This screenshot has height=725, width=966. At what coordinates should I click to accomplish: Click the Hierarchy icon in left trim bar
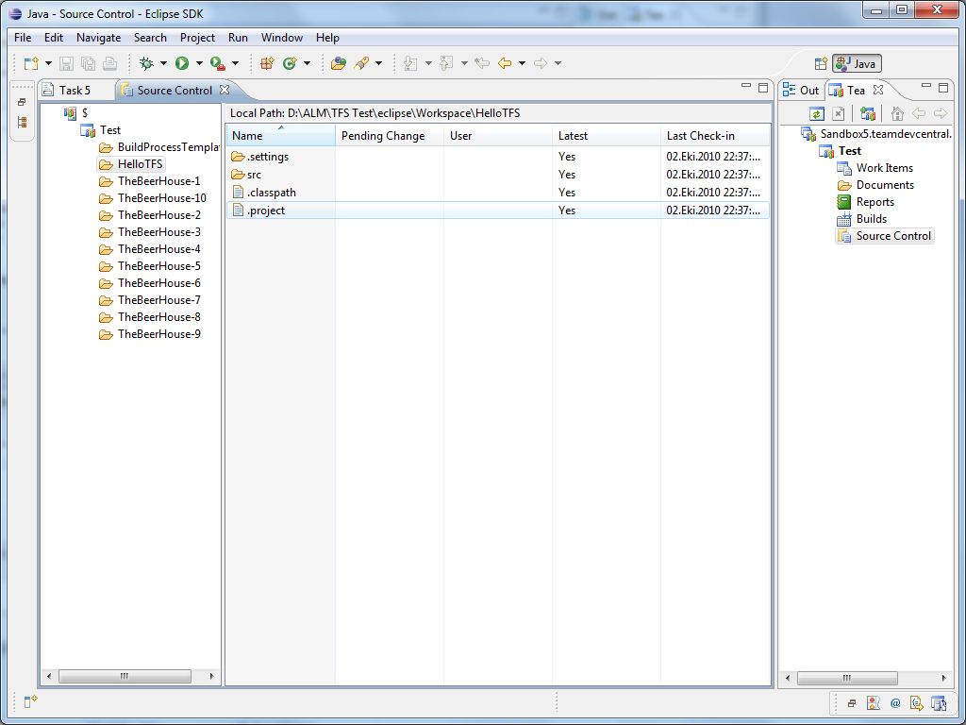[x=23, y=122]
